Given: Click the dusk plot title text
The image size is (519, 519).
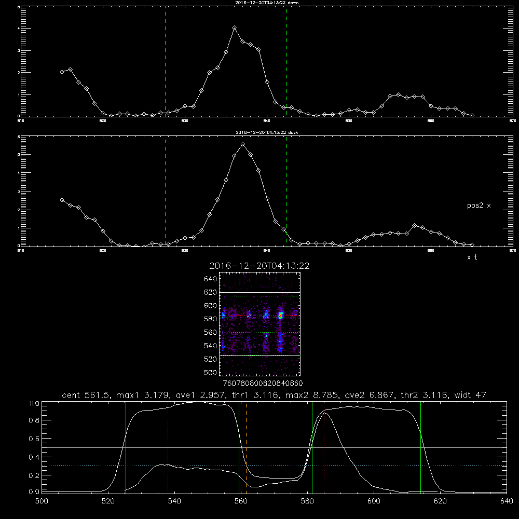Looking at the screenshot, I should tap(267, 132).
